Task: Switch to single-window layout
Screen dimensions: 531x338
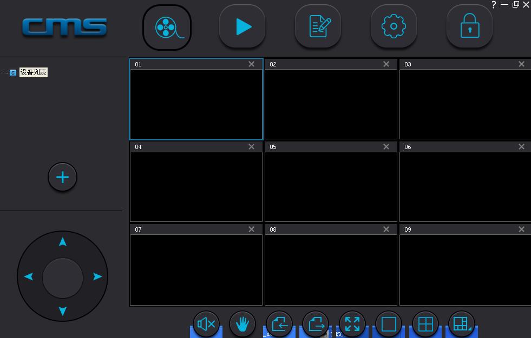Action: 389,324
